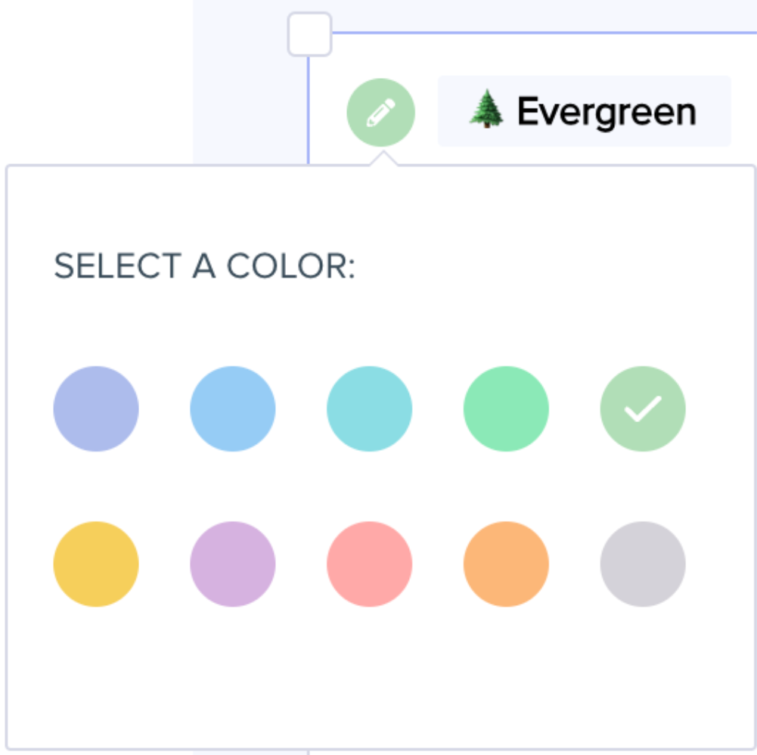
Task: Click the pencil edit color icon
Action: [x=380, y=113]
